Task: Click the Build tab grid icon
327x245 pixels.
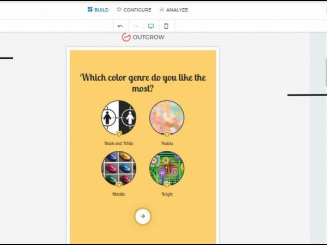Action: [90, 9]
